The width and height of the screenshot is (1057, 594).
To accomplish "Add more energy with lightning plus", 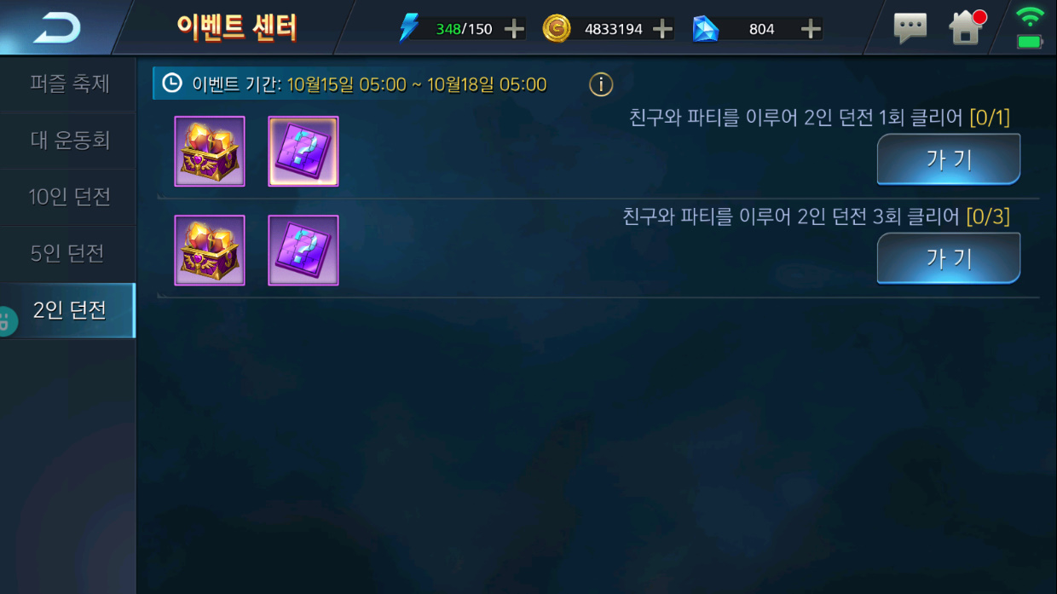I will click(514, 29).
